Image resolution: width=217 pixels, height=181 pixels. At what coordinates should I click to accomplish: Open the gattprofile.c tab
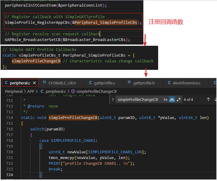104,83
